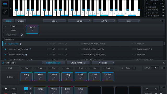Previous style for B min Triad
The width and height of the screenshot is (167, 94).
tap(35, 68)
